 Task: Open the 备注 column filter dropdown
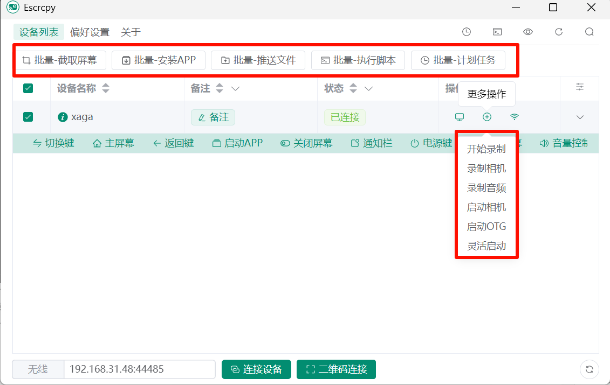[236, 88]
